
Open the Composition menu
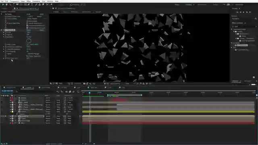click(x=15, y=1)
